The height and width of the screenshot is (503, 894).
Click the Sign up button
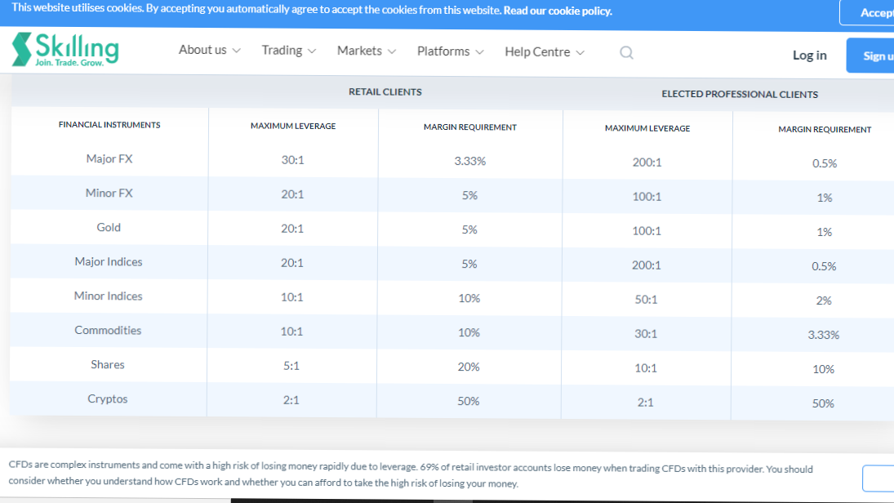pos(870,56)
